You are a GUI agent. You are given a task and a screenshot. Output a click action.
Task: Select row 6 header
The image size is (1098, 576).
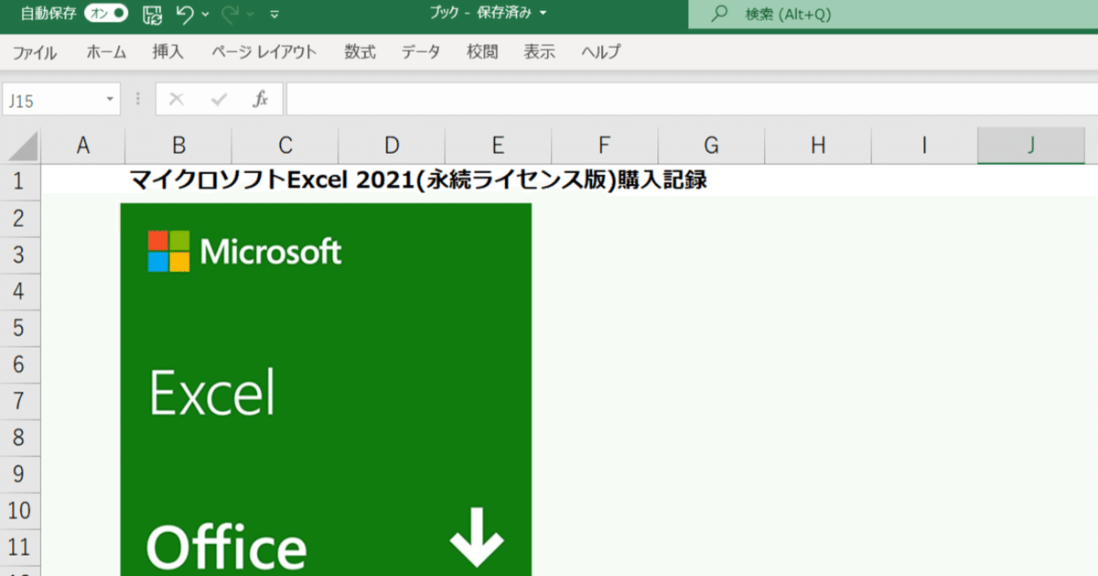point(20,364)
